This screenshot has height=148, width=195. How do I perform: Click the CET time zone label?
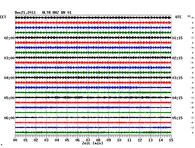(x=3, y=17)
